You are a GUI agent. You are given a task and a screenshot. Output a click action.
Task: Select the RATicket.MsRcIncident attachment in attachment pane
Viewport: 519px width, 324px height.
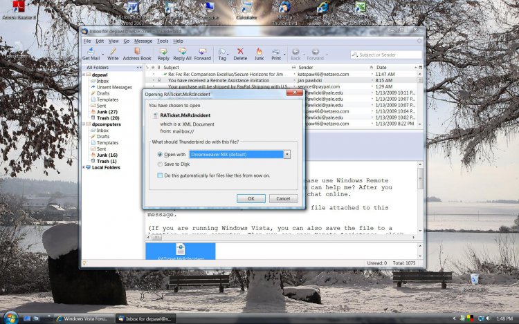pos(181,251)
